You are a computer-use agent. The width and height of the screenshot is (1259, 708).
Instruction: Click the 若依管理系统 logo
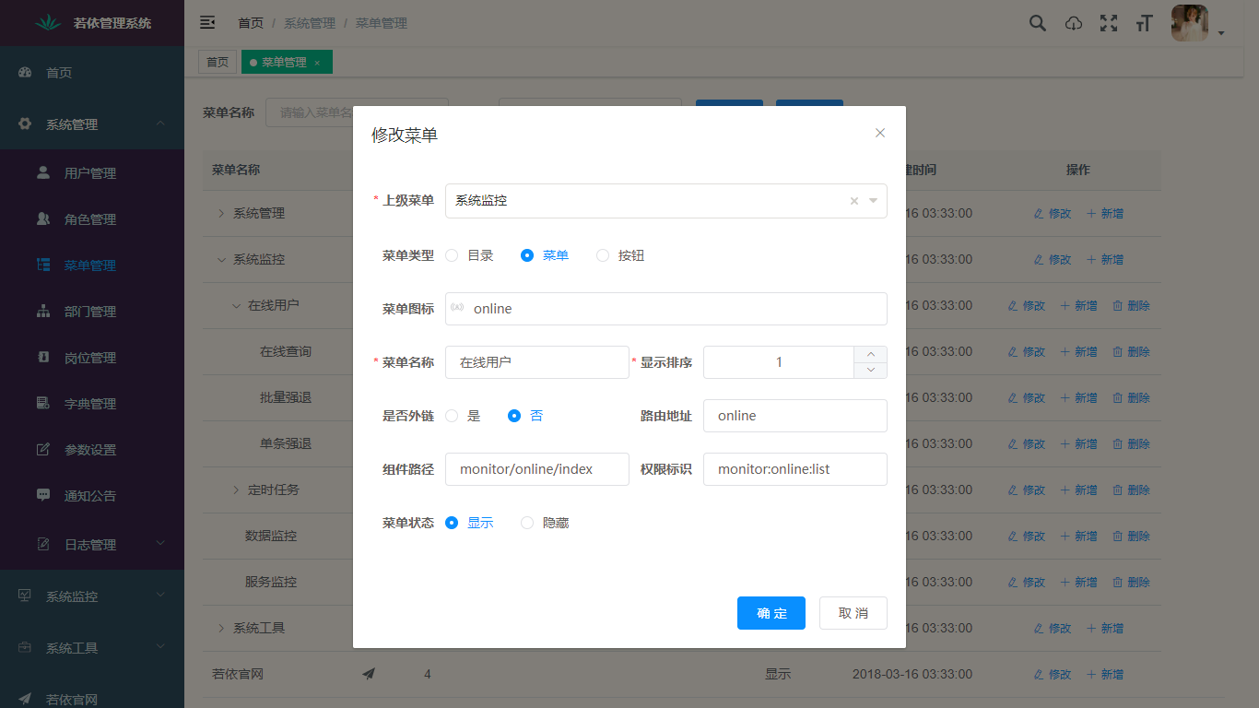click(x=92, y=23)
